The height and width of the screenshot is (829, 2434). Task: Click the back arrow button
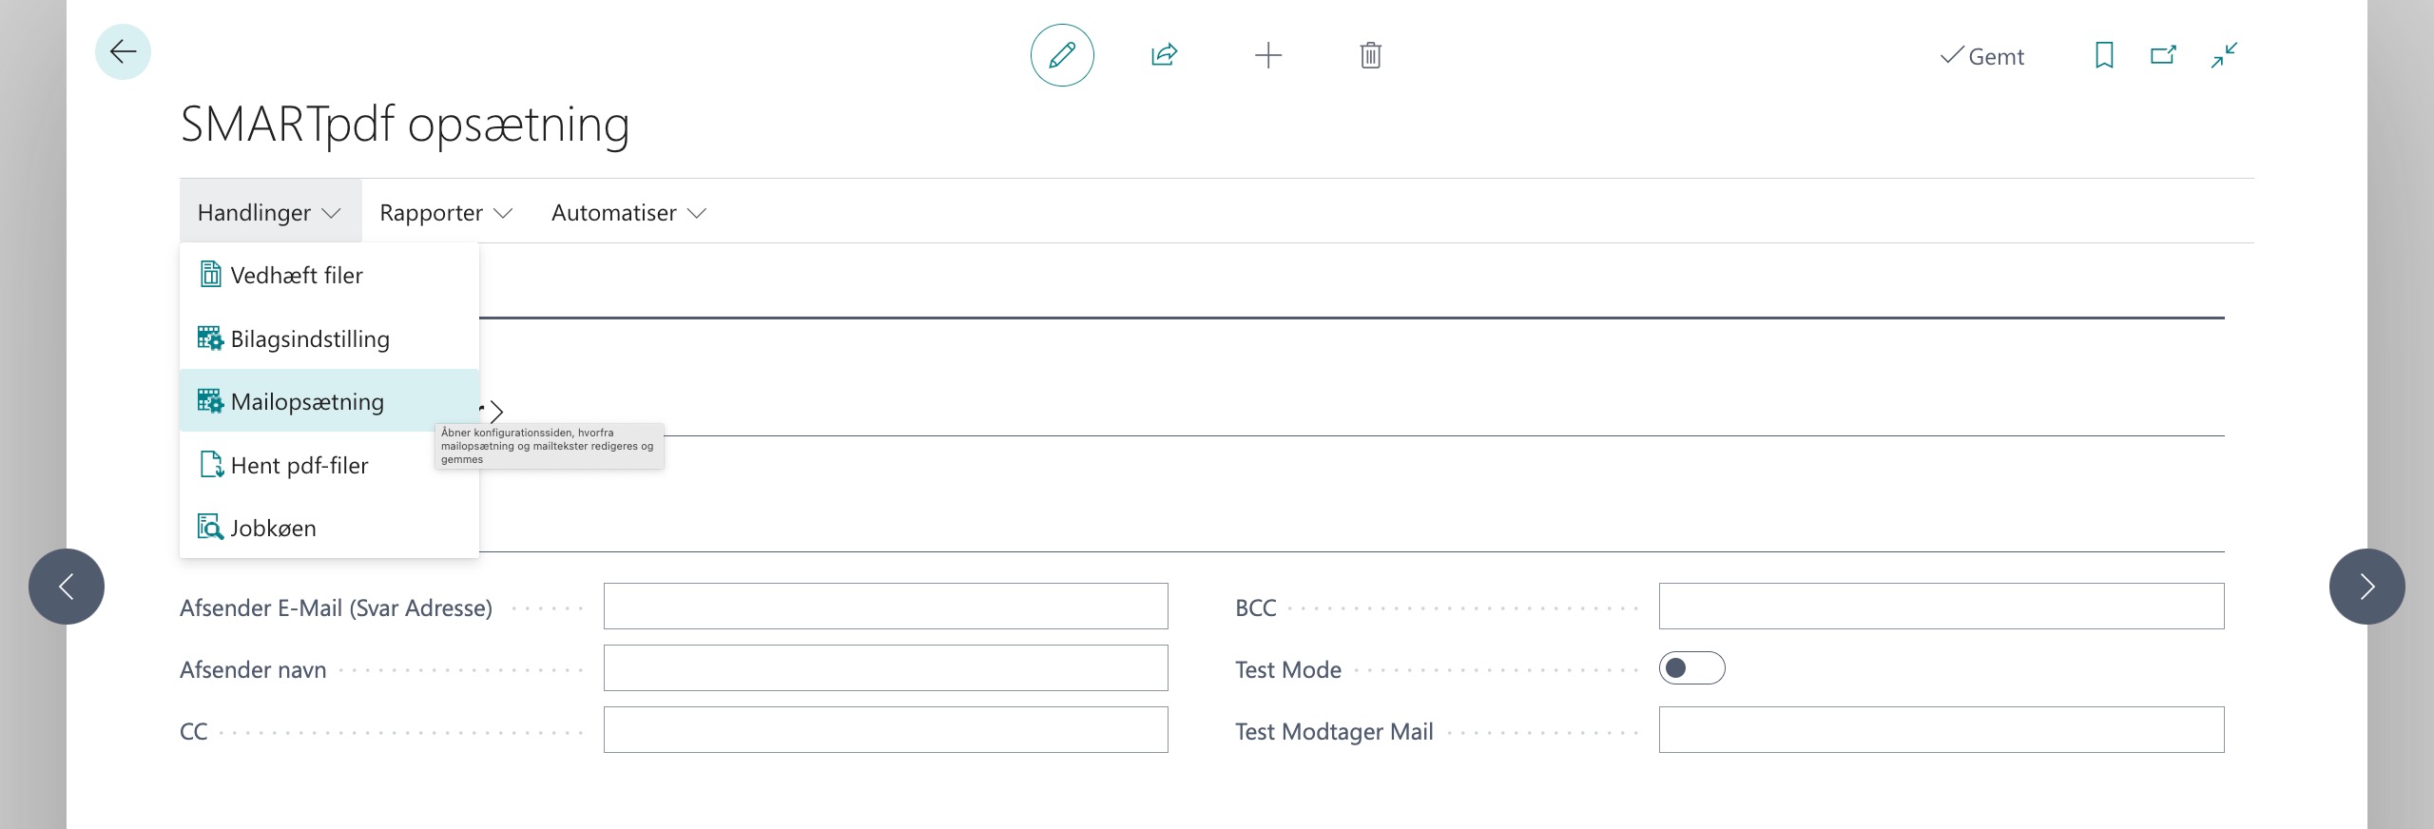[x=123, y=52]
